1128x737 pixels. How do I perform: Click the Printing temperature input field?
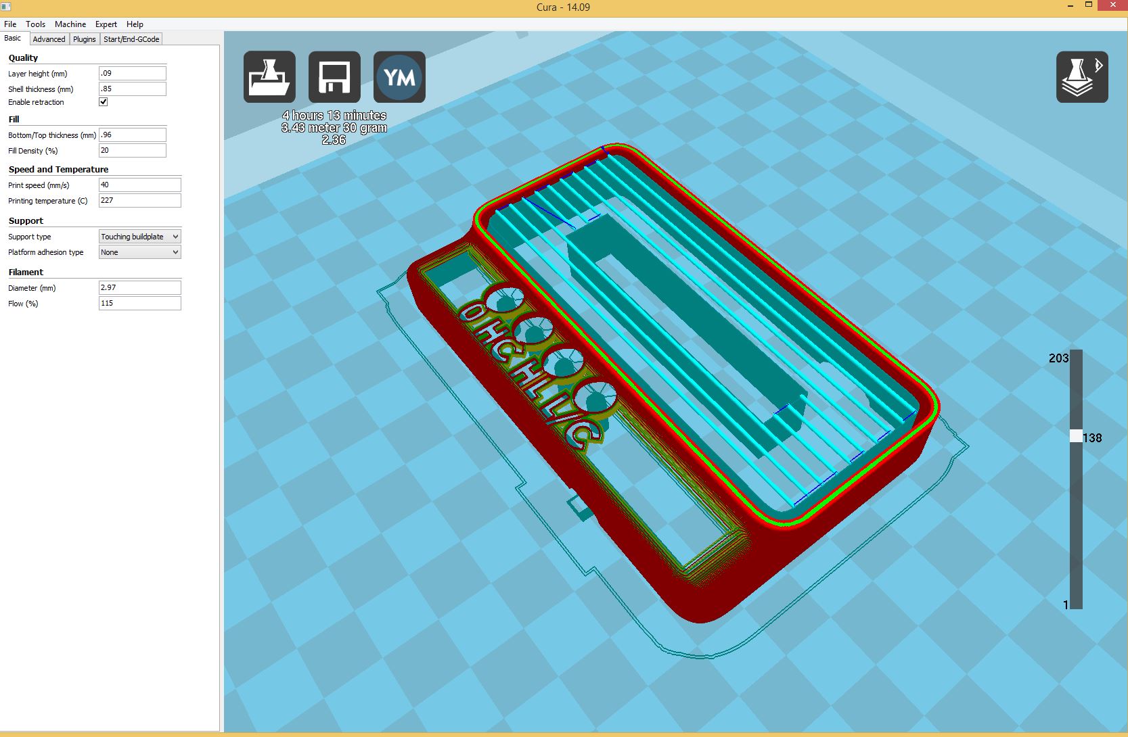140,200
